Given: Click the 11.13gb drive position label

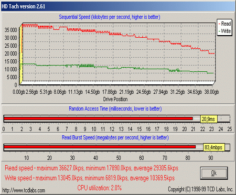Looking at the screenshot, I should click(x=76, y=92).
